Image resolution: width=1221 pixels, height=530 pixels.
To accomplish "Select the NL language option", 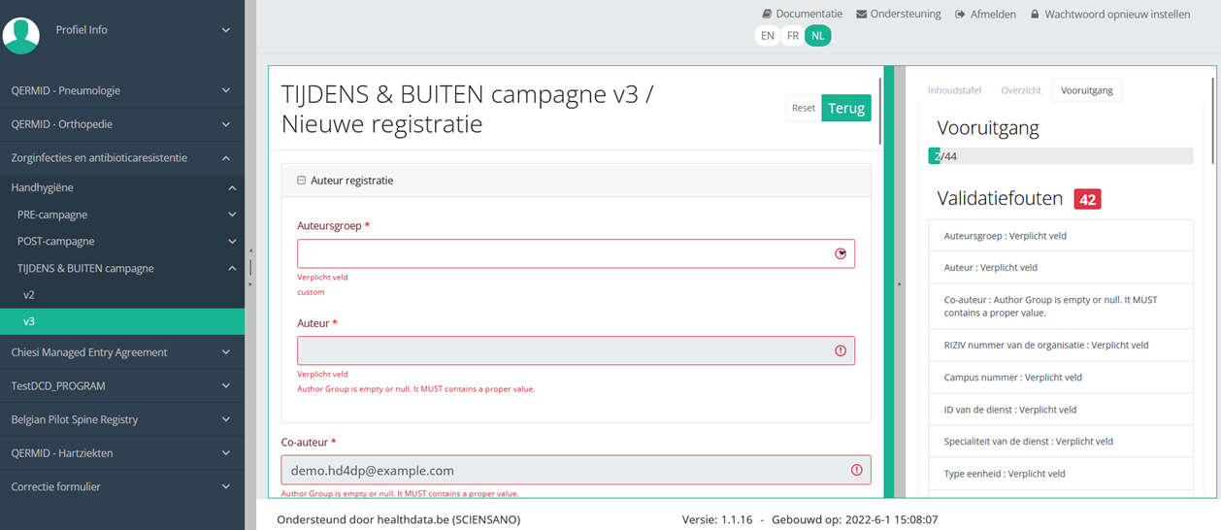I will pos(818,36).
